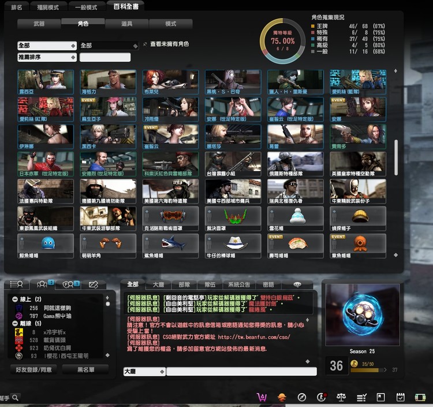Open the pink shopping cart shop icon
The width and height of the screenshot is (433, 407).
263,397
